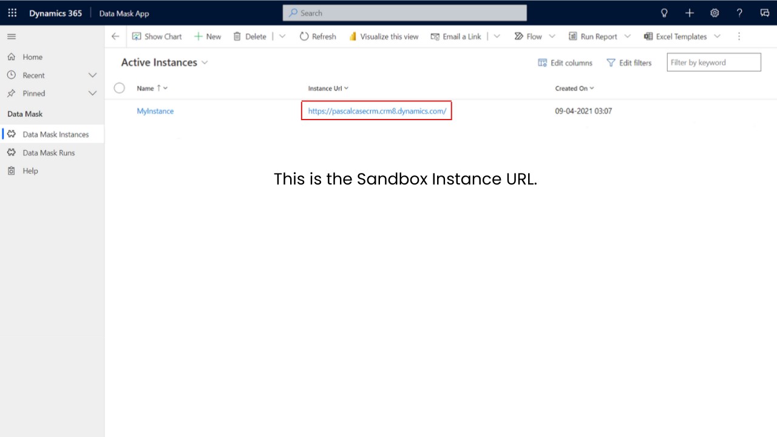
Task: Open the chat panel icon in header
Action: click(765, 13)
